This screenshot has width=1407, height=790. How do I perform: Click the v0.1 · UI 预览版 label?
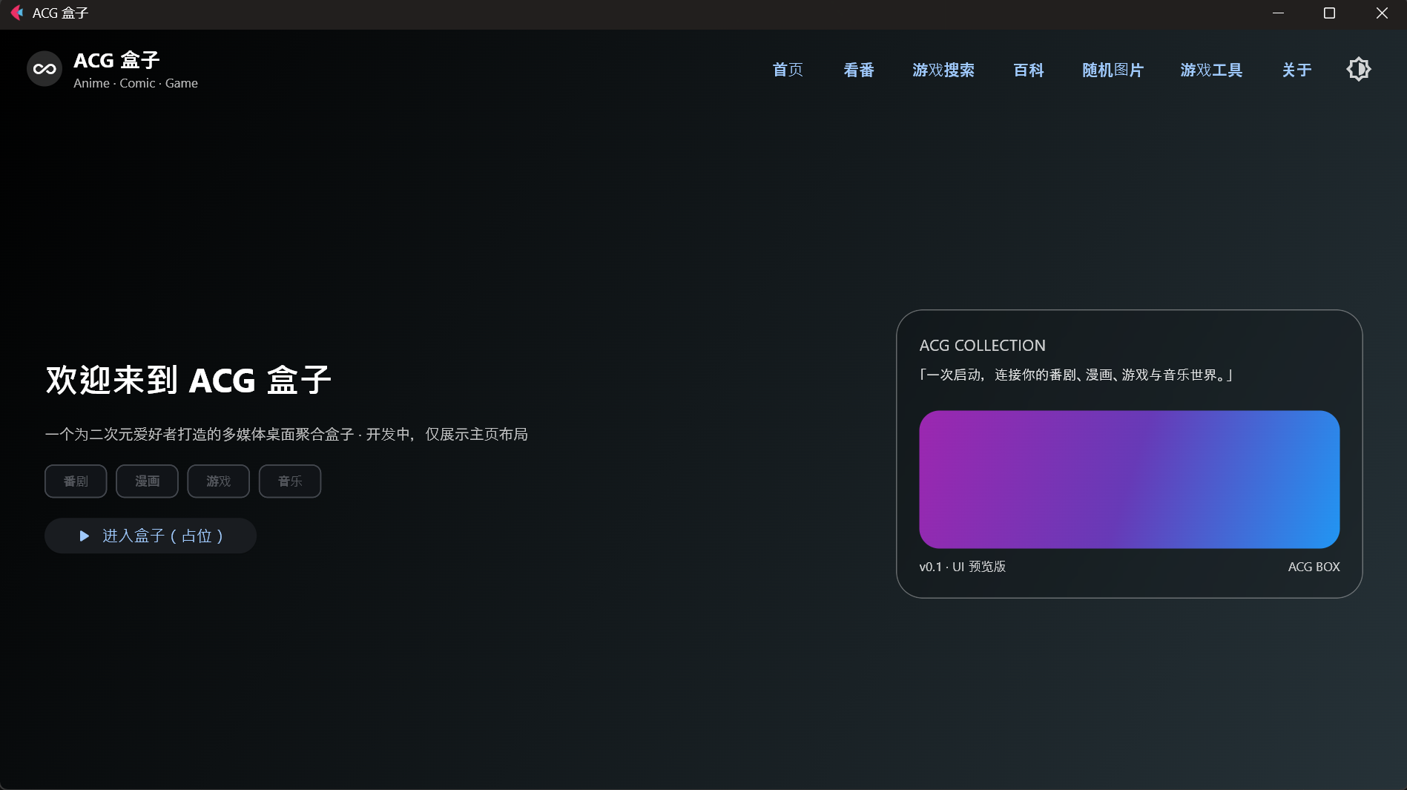tap(963, 567)
